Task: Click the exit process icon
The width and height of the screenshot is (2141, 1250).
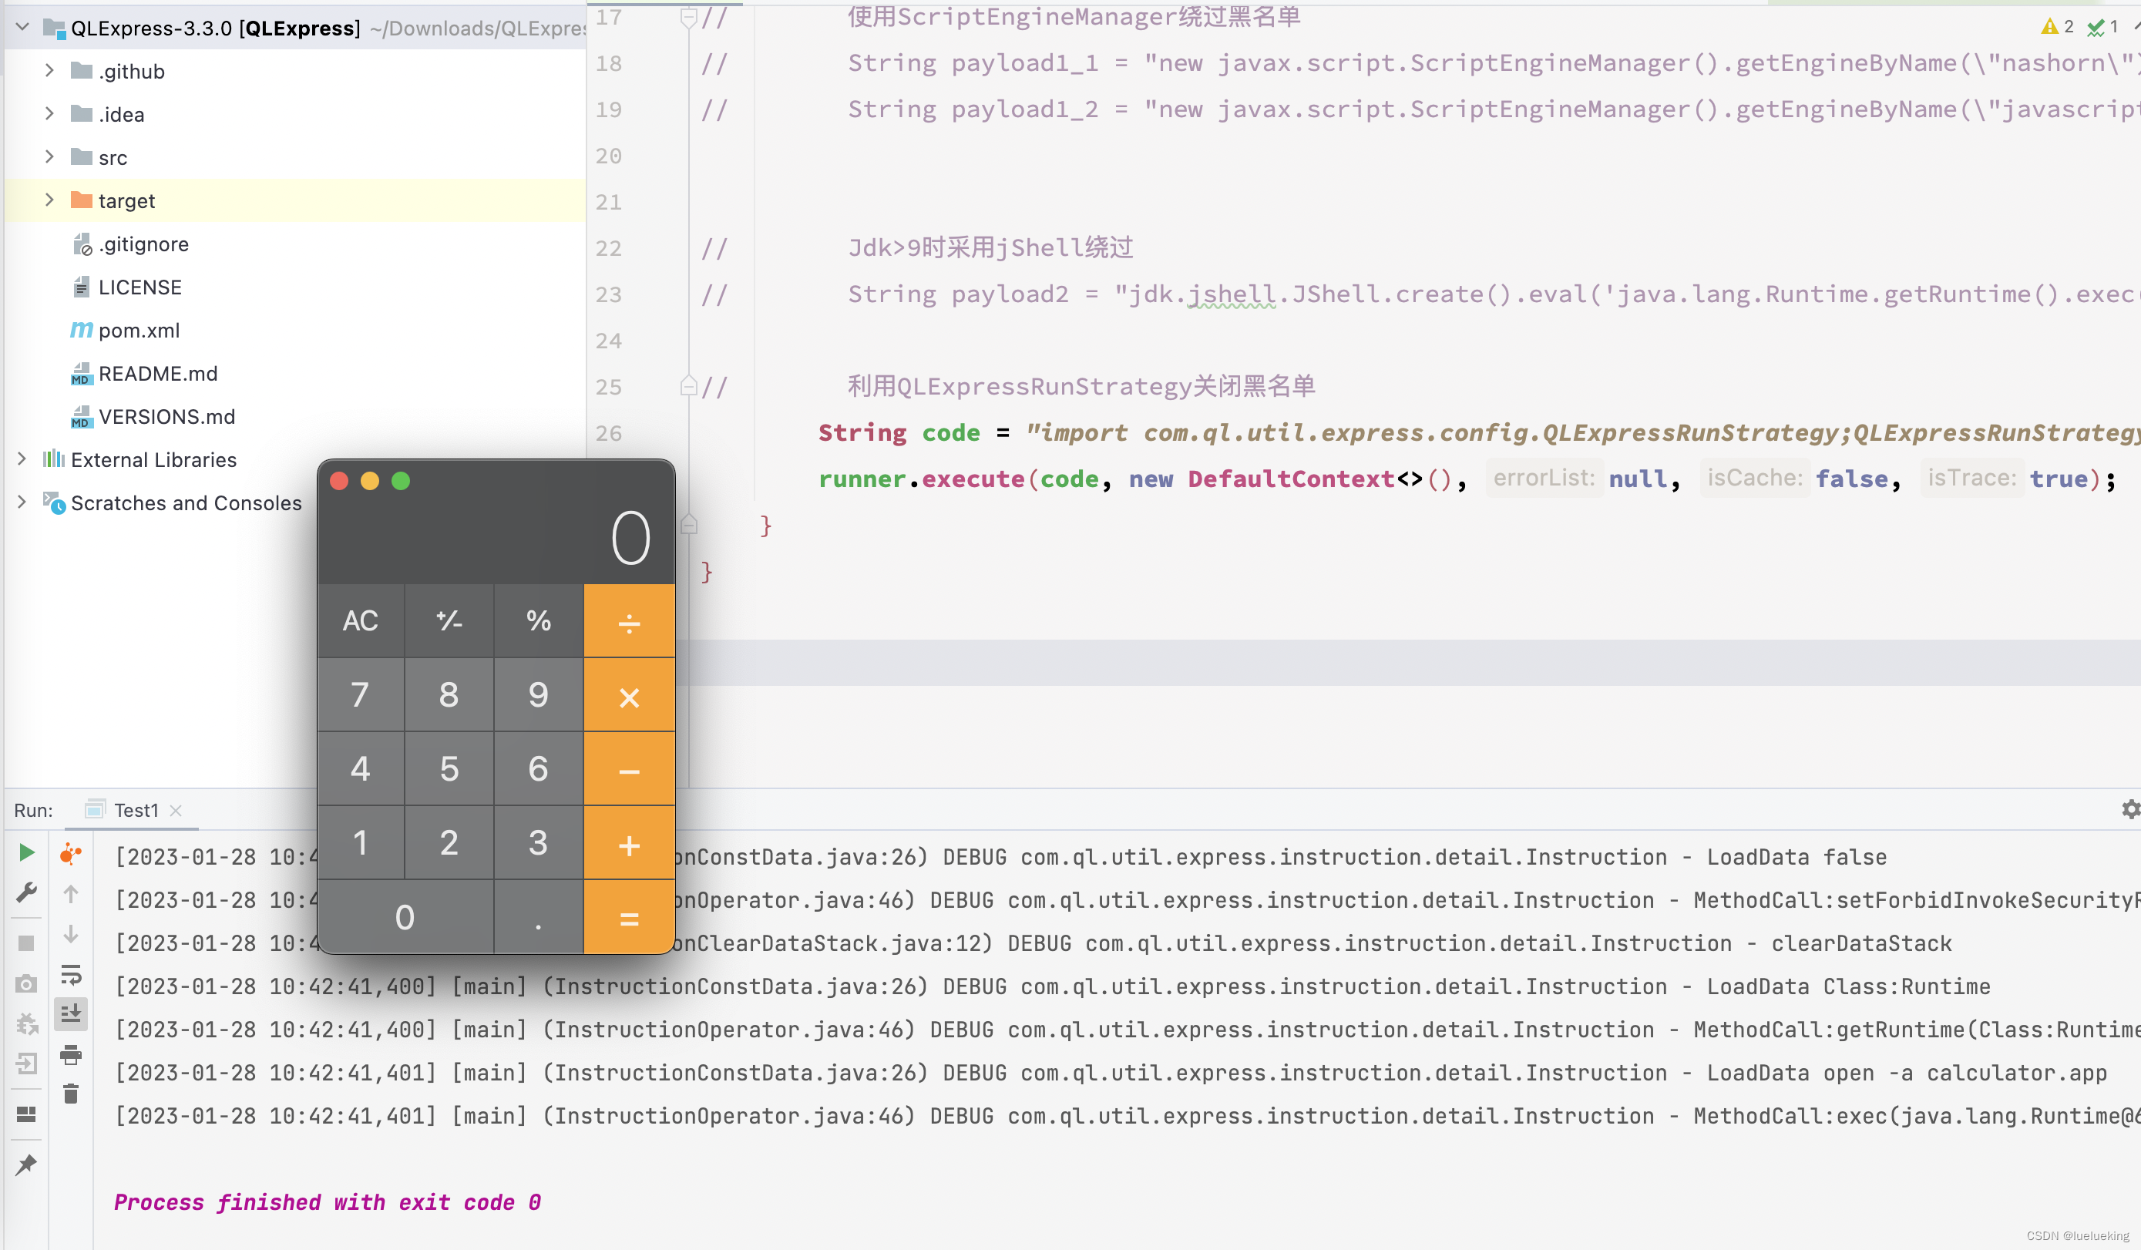Action: [x=26, y=1064]
